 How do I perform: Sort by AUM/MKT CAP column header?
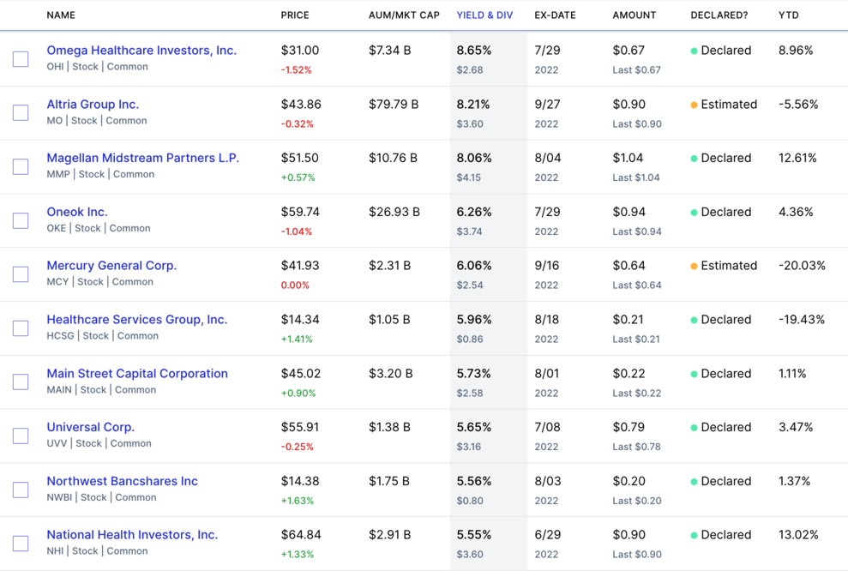pos(404,15)
